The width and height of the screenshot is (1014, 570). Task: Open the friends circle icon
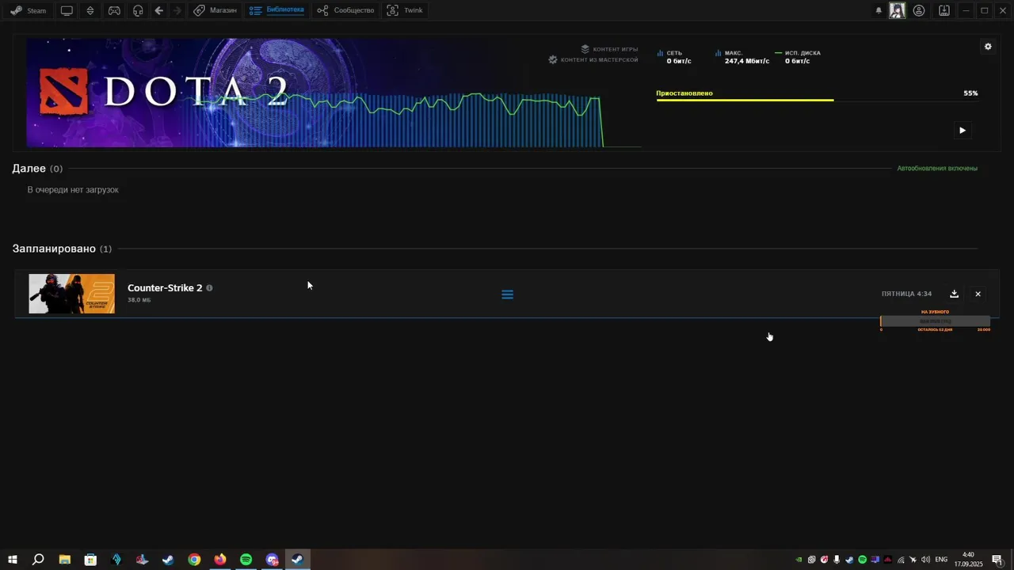coord(919,10)
